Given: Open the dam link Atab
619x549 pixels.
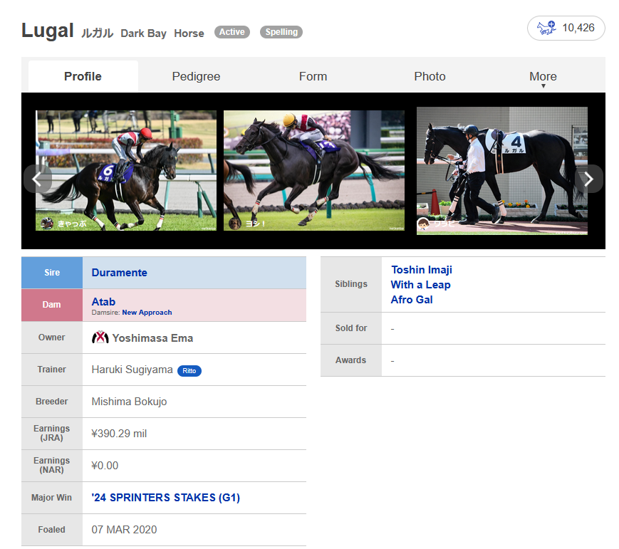Looking at the screenshot, I should [103, 302].
